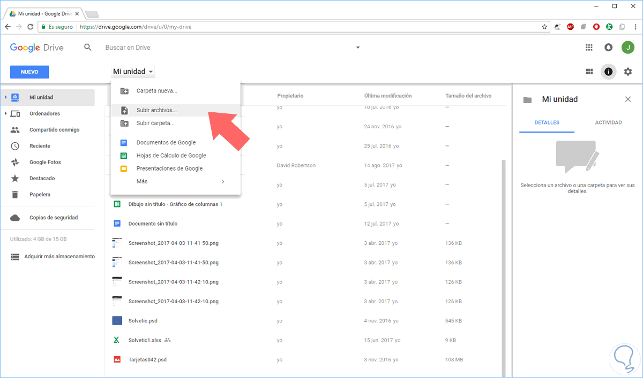Open Google Fotos in the sidebar
This screenshot has height=378, width=643.
pyautogui.click(x=45, y=162)
